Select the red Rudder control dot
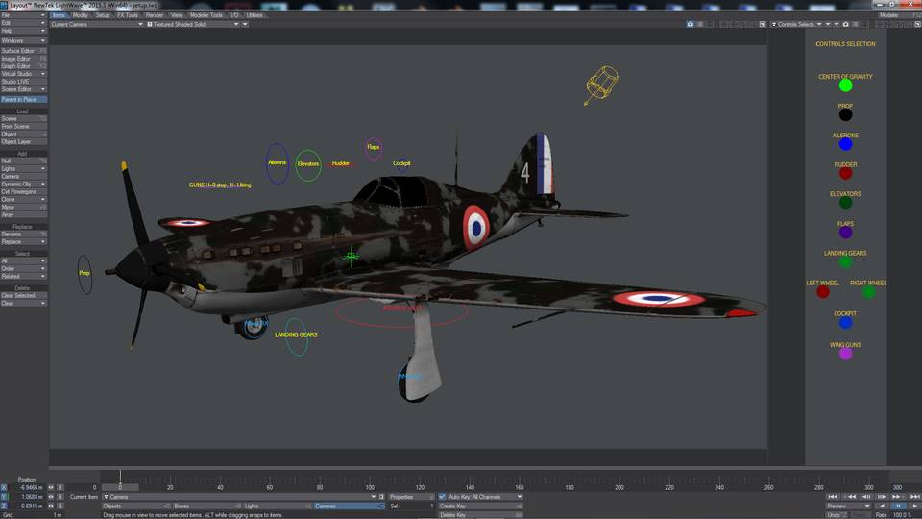 [x=845, y=174]
